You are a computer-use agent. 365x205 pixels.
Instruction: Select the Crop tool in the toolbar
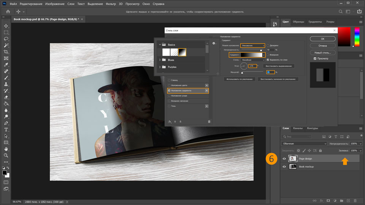(6, 52)
